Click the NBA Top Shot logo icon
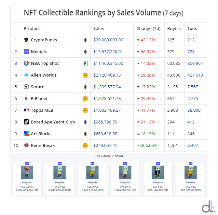218x215 pixels. coord(26,63)
